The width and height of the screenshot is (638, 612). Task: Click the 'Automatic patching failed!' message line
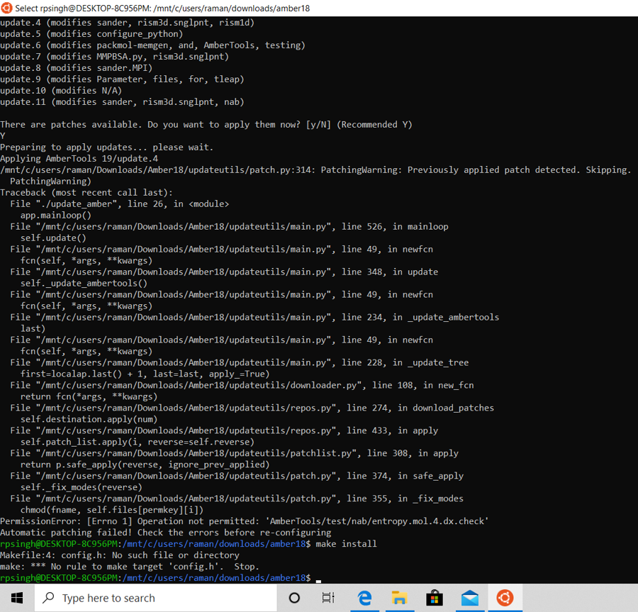(165, 533)
